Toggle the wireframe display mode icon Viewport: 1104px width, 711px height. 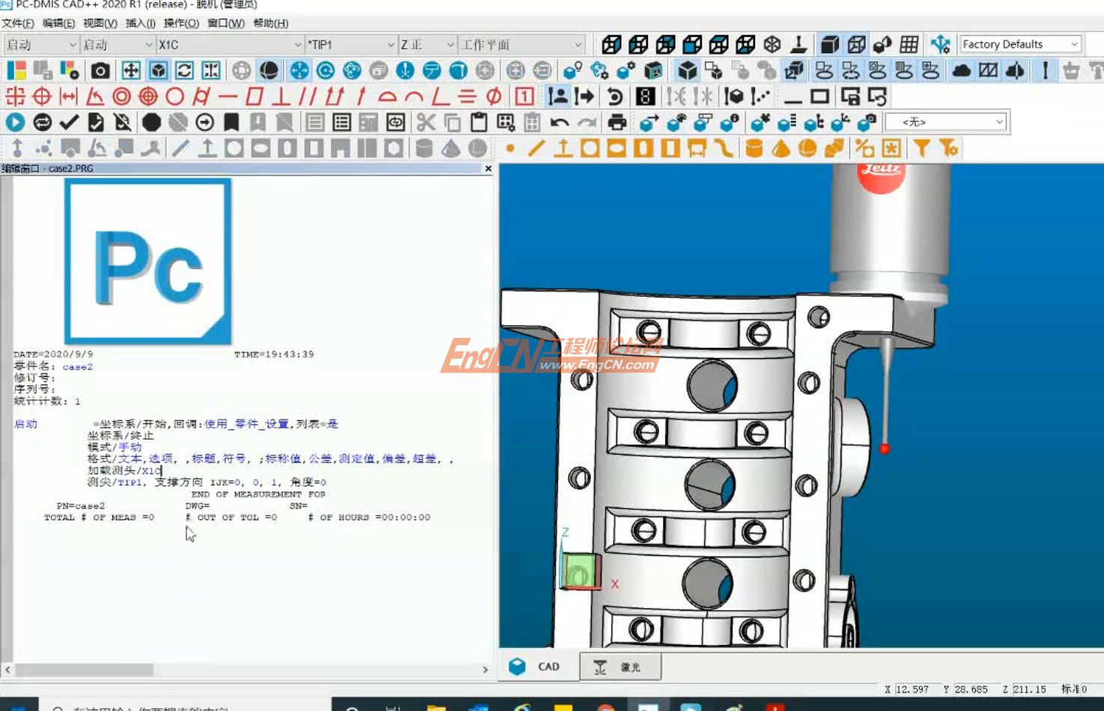[x=856, y=45]
